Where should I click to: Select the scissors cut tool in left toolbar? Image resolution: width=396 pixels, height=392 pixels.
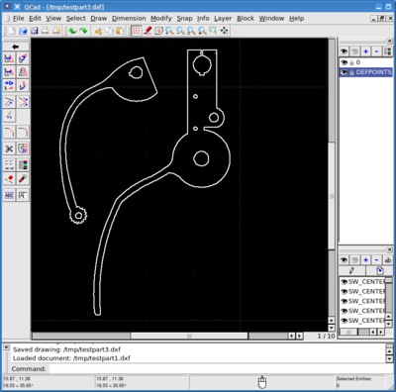[x=9, y=148]
